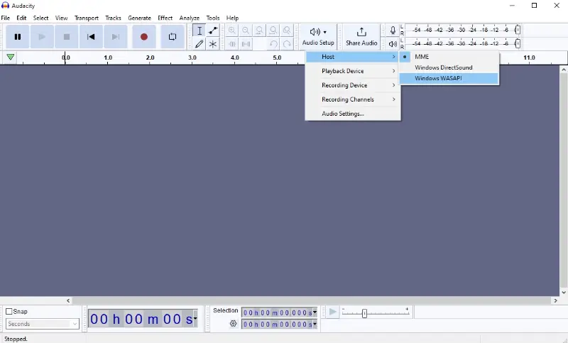Viewport: 568px width, 343px height.
Task: Click the Undo arrow icon
Action: (x=273, y=44)
